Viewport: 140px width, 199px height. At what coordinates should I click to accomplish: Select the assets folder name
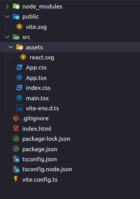35,47
